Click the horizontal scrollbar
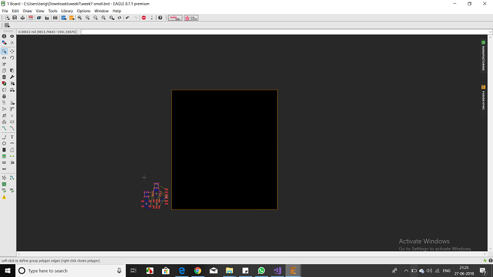This screenshot has width=493, height=277. [x=251, y=254]
